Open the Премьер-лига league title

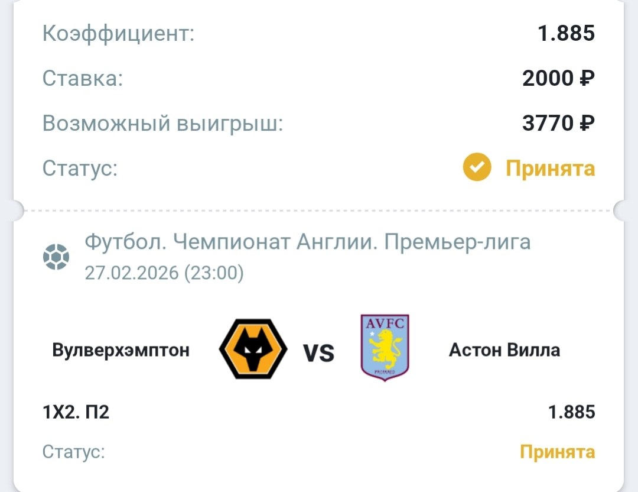(308, 242)
